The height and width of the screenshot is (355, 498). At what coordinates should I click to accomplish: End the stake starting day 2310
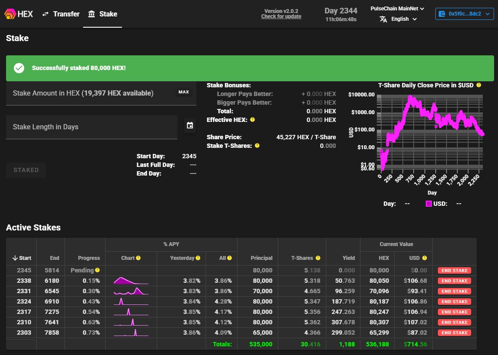pos(454,322)
